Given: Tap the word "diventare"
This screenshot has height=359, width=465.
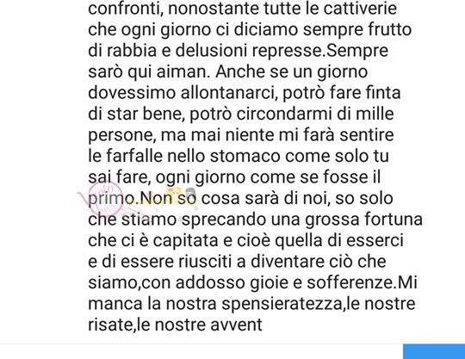Looking at the screenshot, I should (288, 262).
